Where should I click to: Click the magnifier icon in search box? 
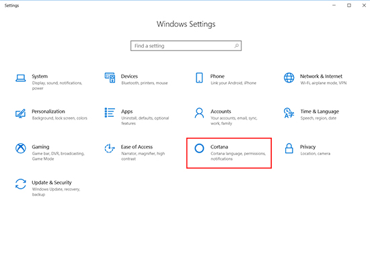coord(236,46)
